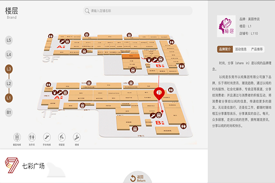Filter map by 母婴室 nursery legend icon
Screen dimensions: 275x183
click(62, 137)
